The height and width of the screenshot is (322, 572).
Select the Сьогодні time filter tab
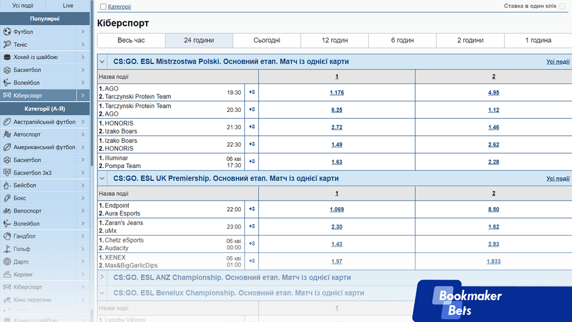266,41
